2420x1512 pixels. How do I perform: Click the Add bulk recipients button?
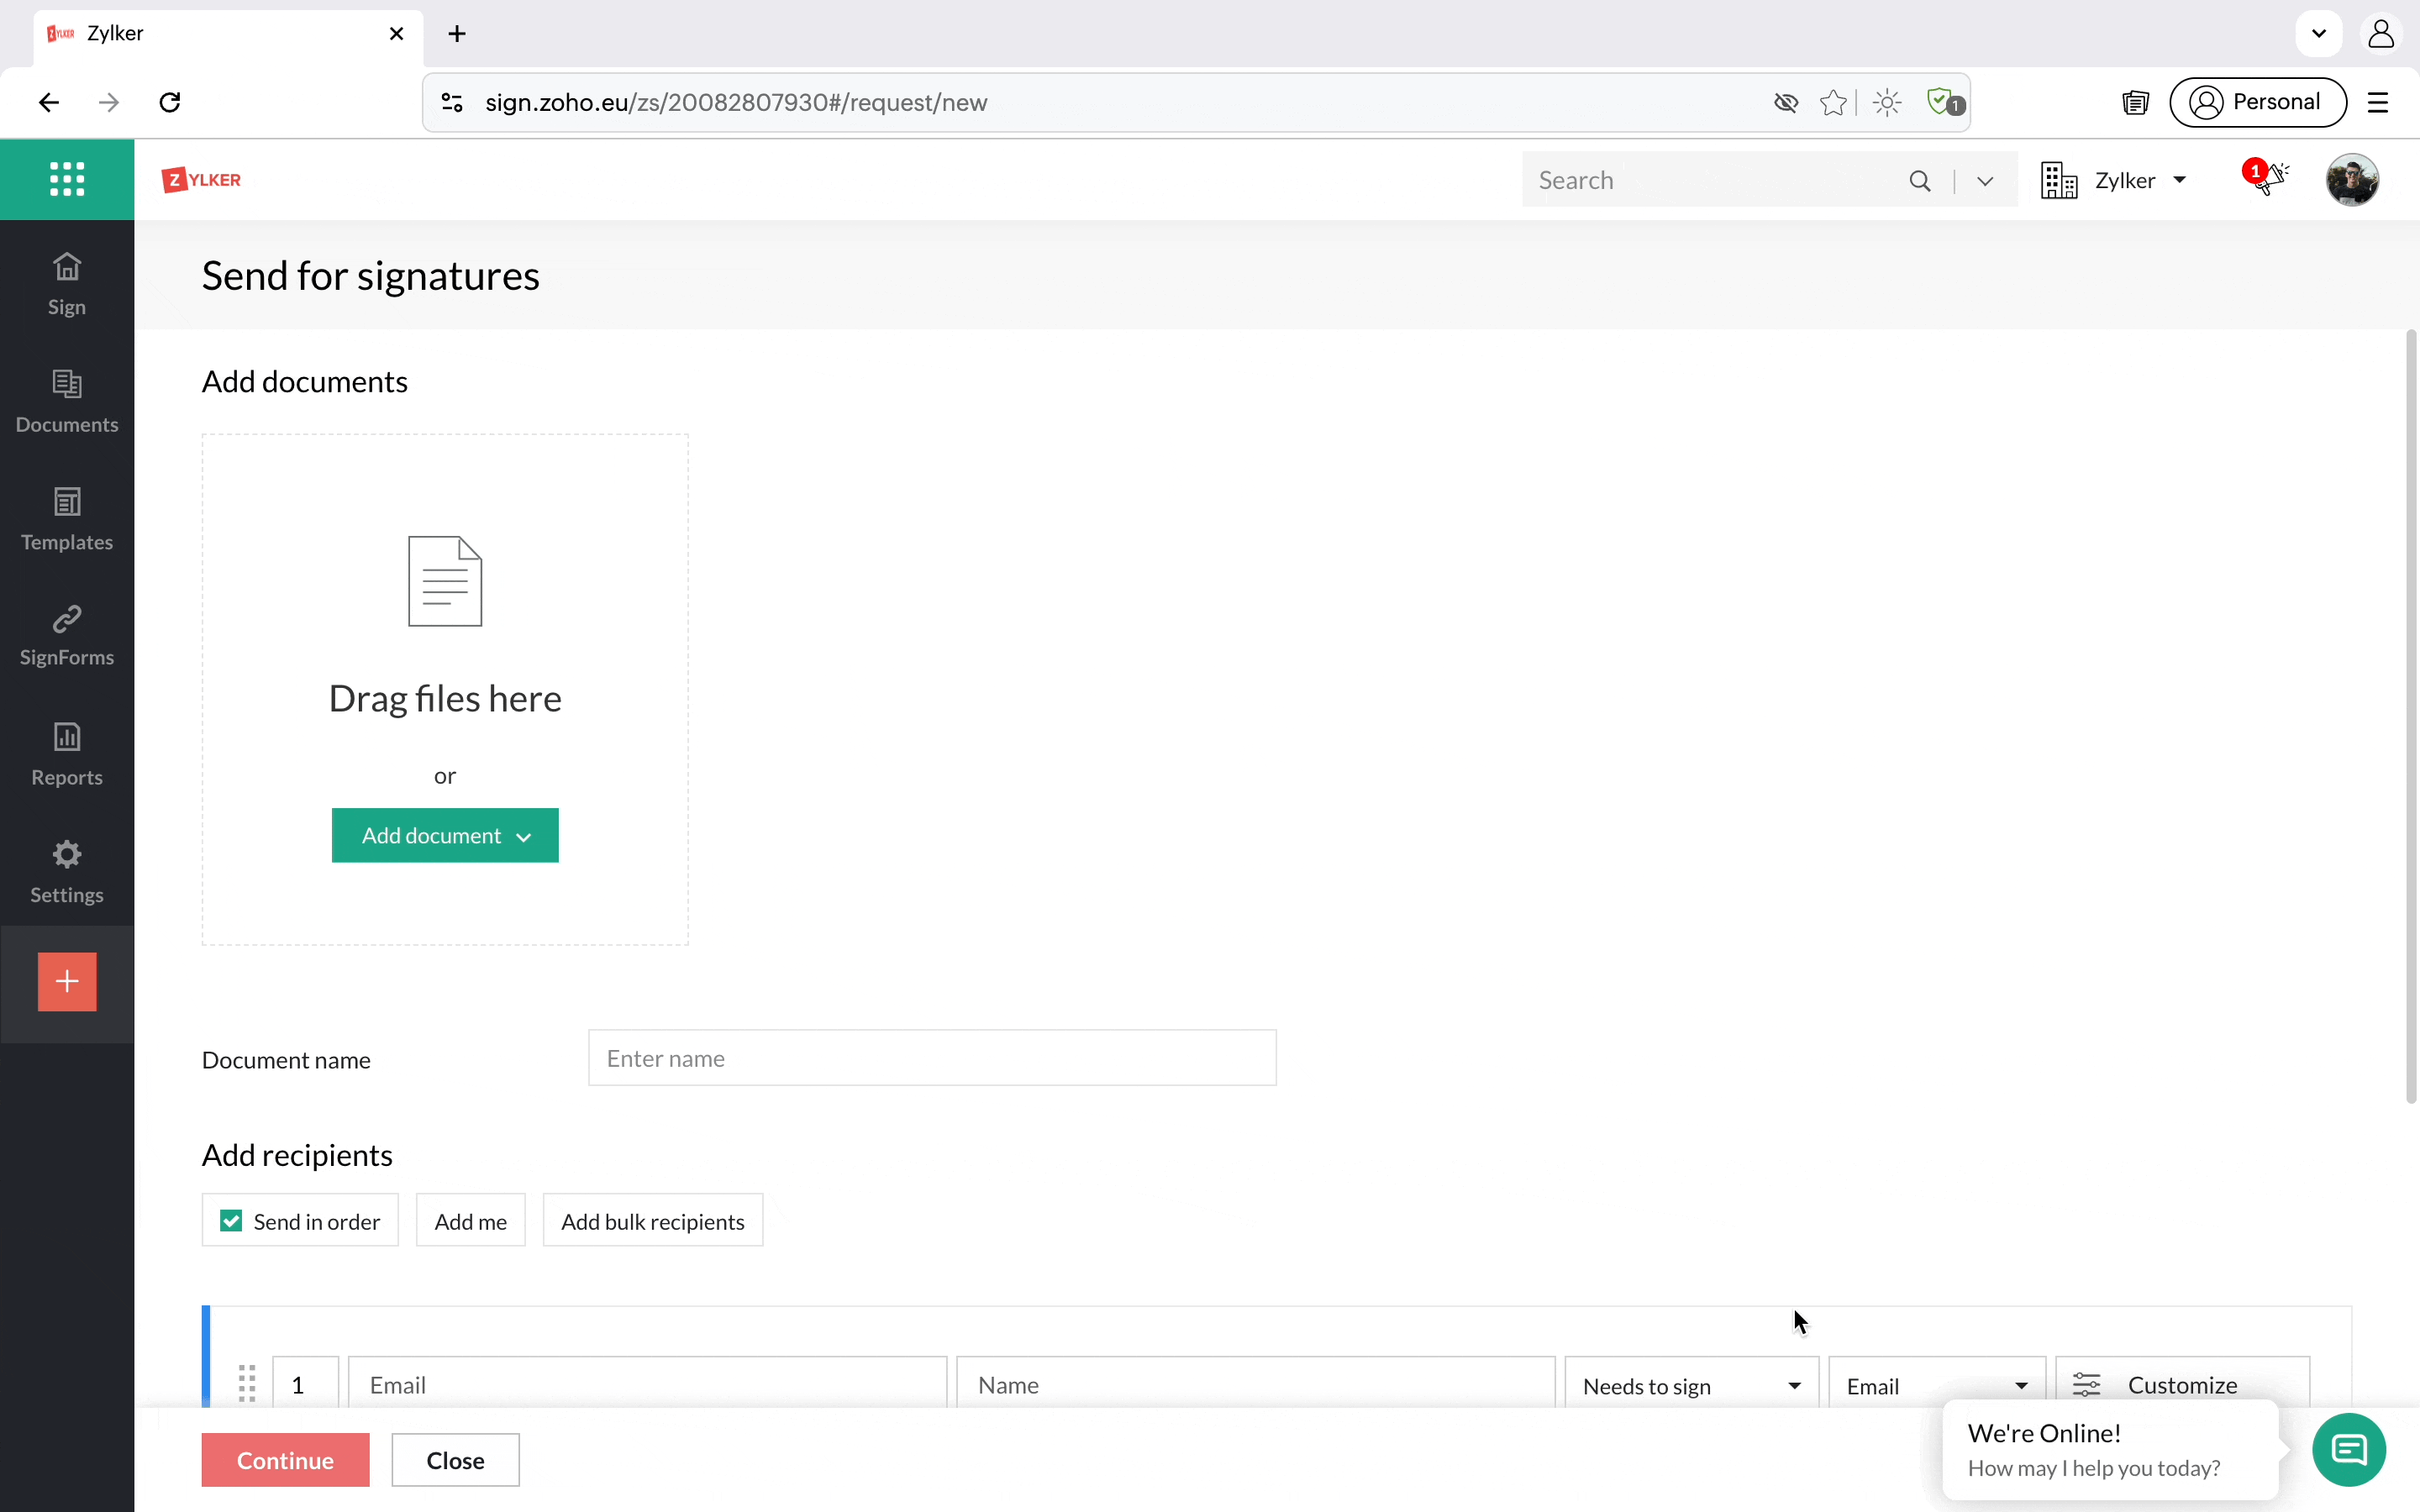pyautogui.click(x=652, y=1221)
